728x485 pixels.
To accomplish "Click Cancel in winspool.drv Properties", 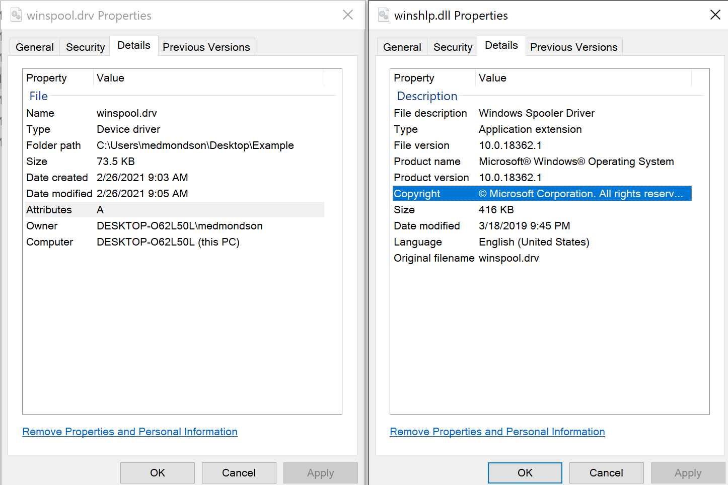I will point(239,473).
